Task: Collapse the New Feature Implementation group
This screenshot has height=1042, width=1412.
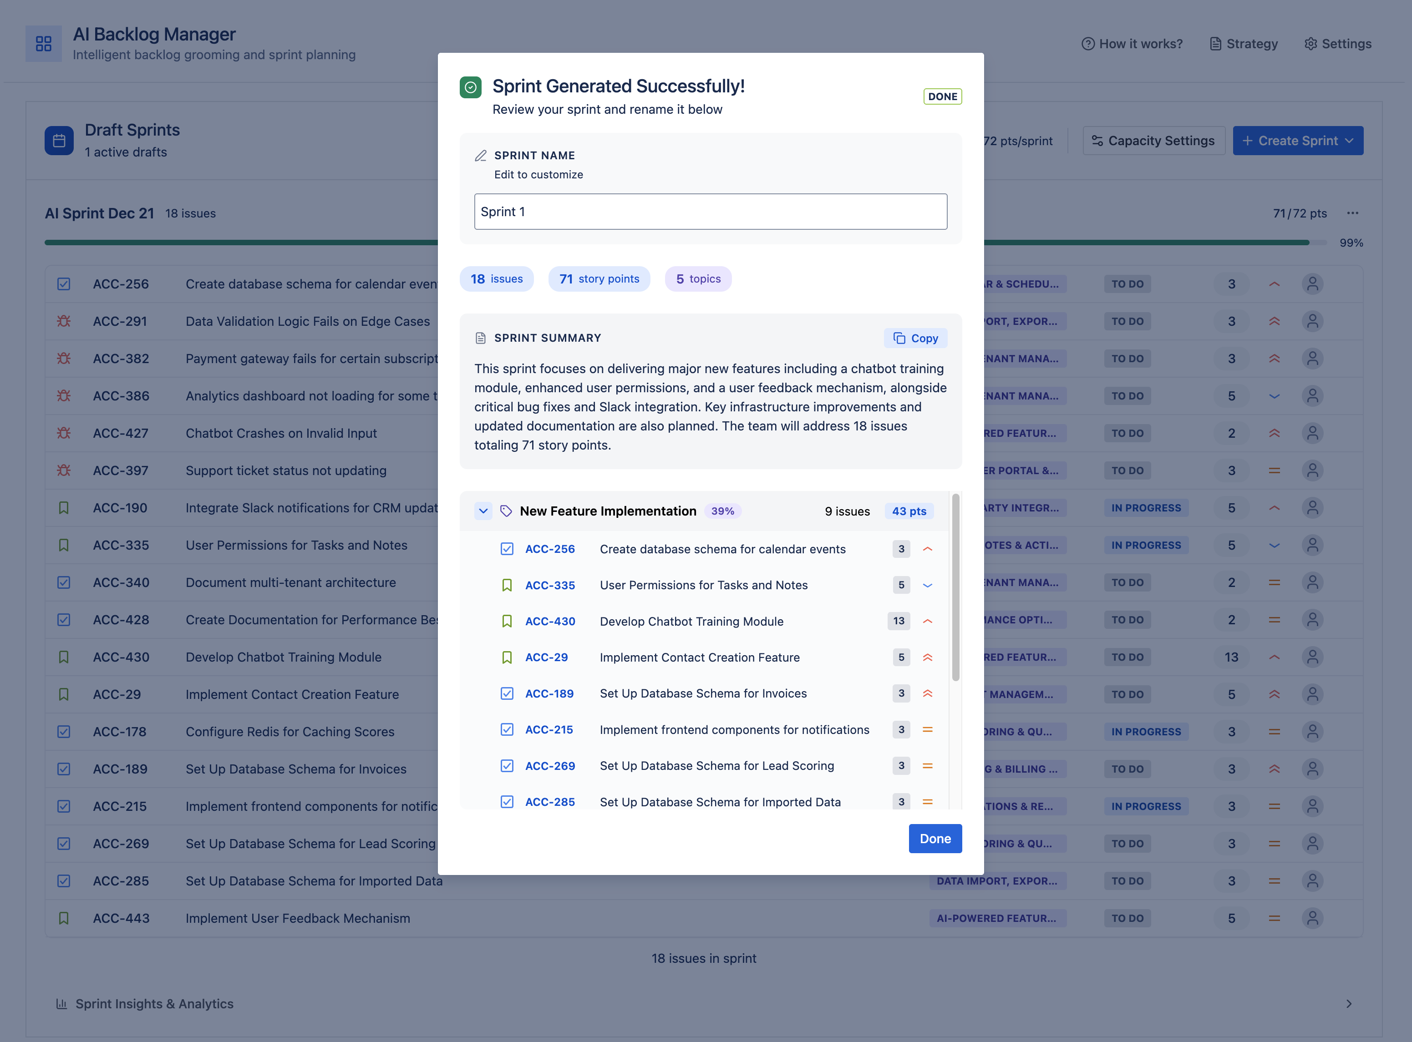Action: coord(483,511)
